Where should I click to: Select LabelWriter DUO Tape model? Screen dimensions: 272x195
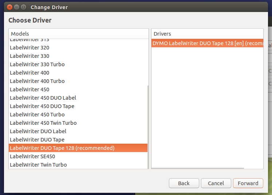78,140
